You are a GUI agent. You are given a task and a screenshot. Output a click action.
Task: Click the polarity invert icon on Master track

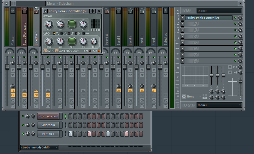point(13,70)
